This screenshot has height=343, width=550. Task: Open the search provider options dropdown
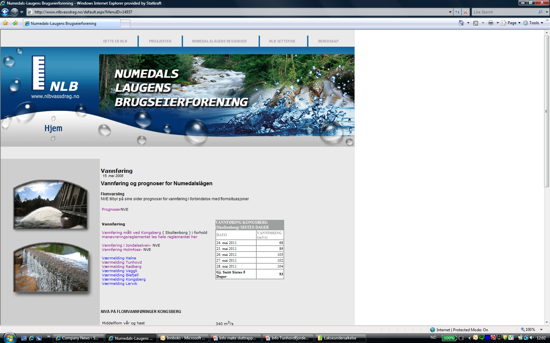[547, 12]
